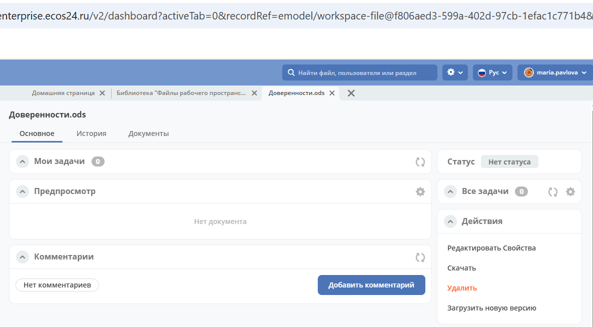Refresh the Мои задачи widget
The height and width of the screenshot is (327, 593).
point(420,161)
